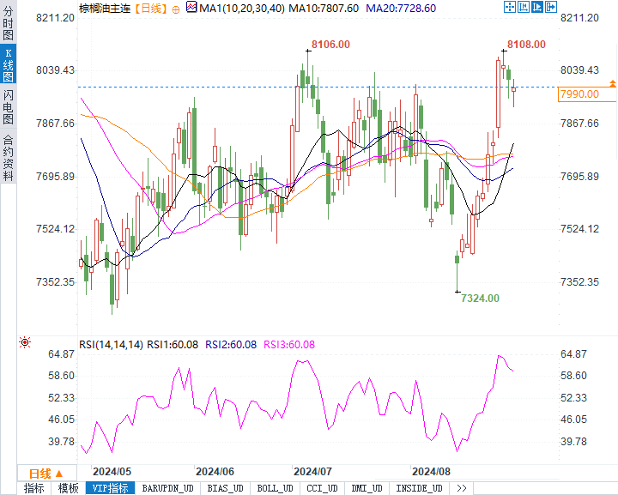The height and width of the screenshot is (495, 618).
Task: Click the left axis price 8211.20
Action: (x=55, y=18)
